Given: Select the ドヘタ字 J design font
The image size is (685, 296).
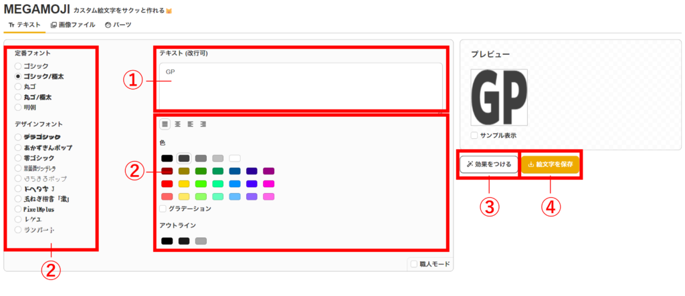Looking at the screenshot, I should (35, 188).
